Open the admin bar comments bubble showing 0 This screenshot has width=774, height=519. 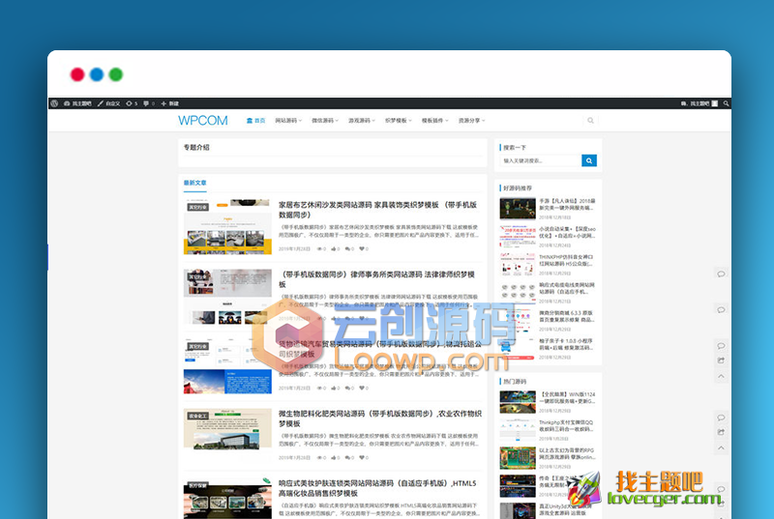(x=149, y=103)
